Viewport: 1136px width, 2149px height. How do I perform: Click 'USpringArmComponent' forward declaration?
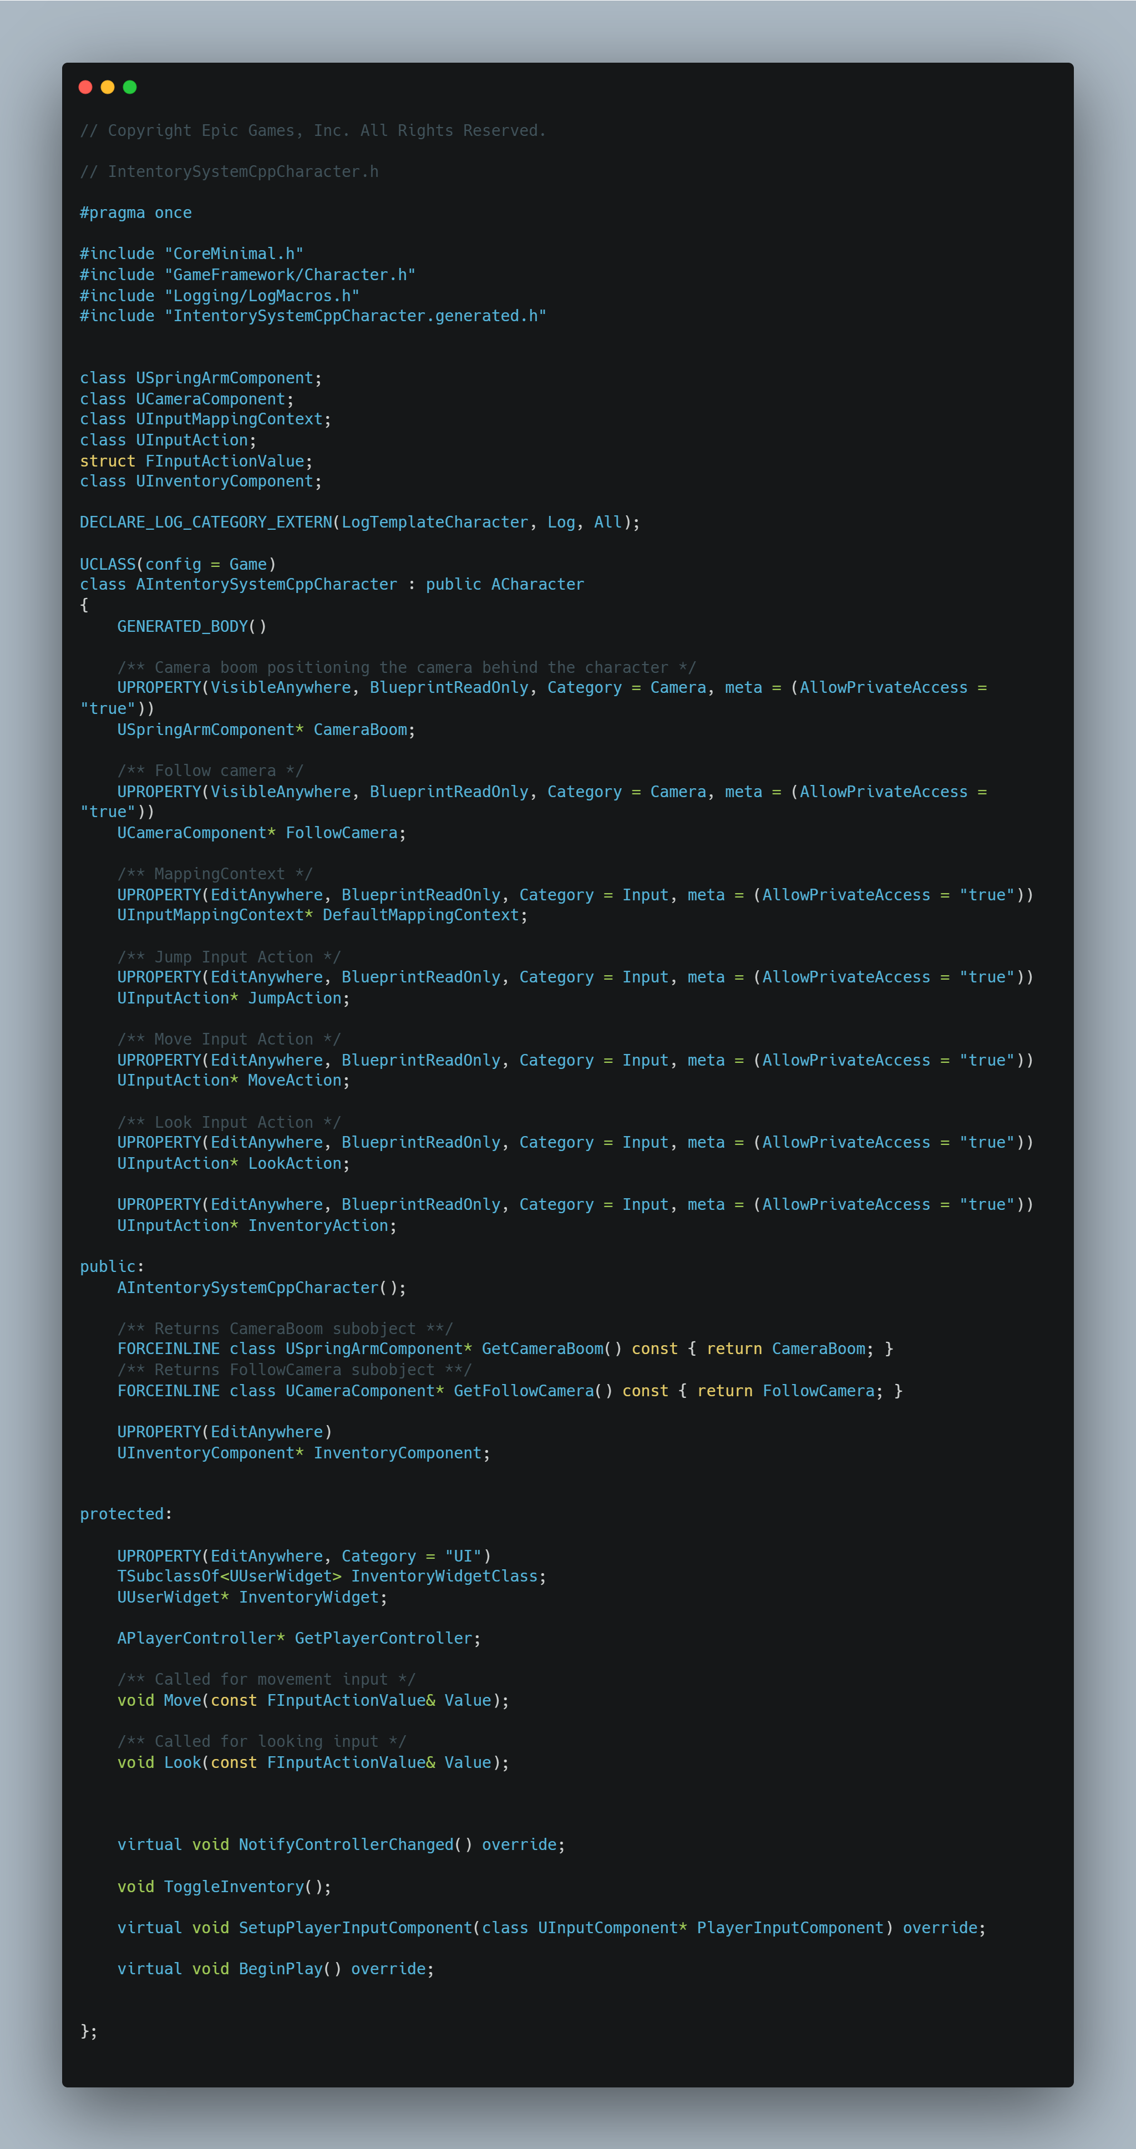tap(224, 378)
